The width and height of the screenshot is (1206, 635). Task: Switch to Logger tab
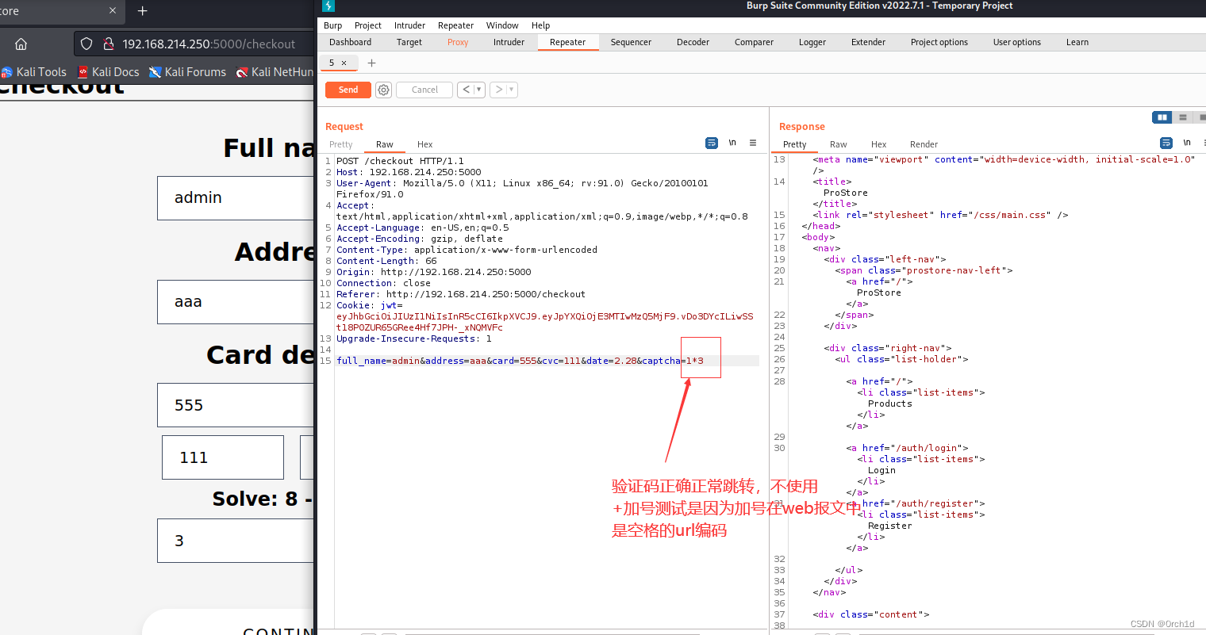point(812,42)
